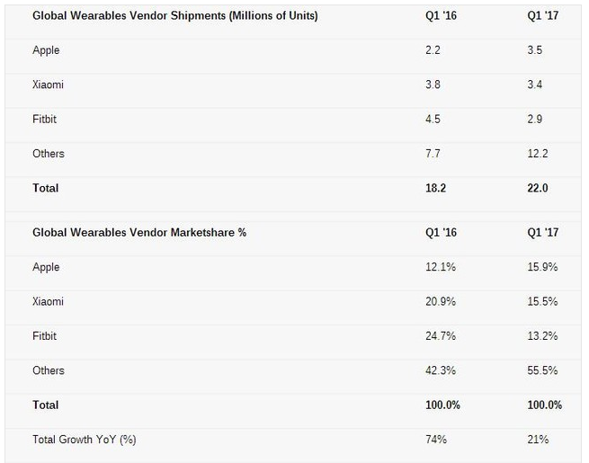
Task: Click the Q1 '16 header in marketshare table
Action: point(441,233)
